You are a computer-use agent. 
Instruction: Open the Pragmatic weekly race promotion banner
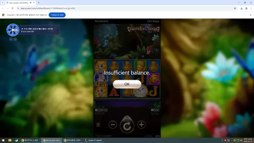(x=39, y=30)
